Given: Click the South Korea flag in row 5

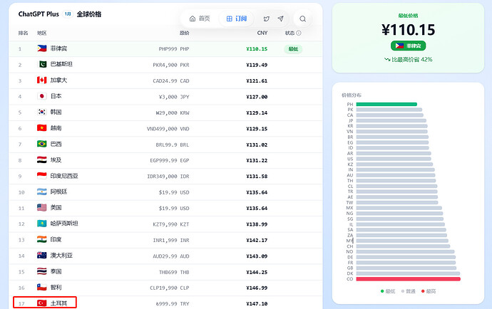Looking at the screenshot, I should 42,112.
